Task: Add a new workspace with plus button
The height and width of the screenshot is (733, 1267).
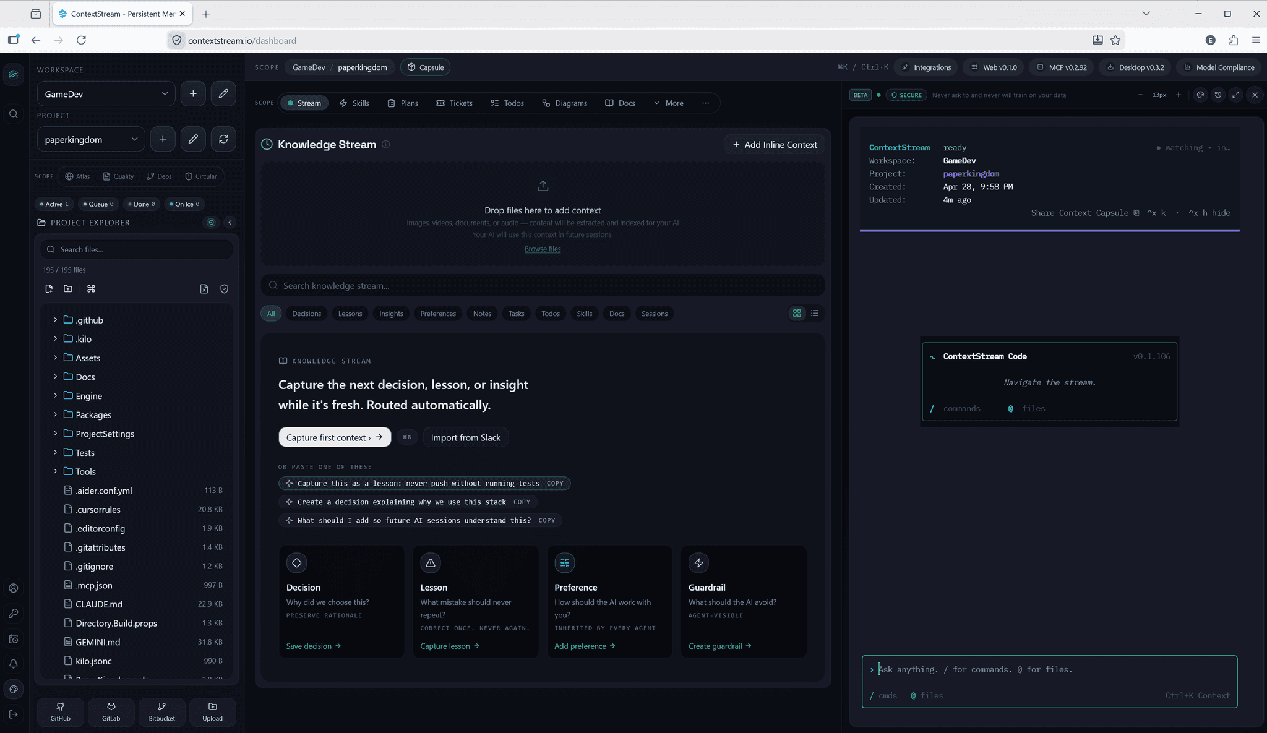Action: point(193,93)
